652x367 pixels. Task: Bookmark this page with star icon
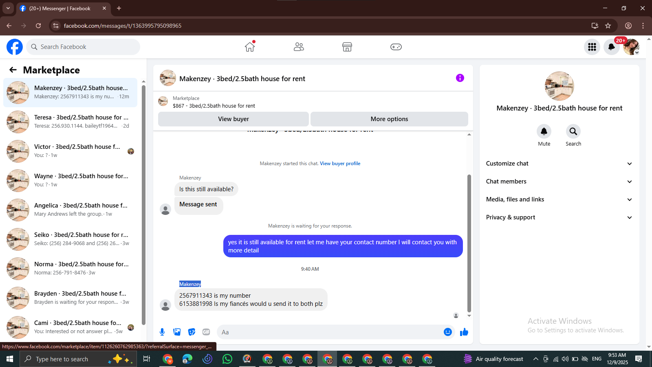[608, 26]
